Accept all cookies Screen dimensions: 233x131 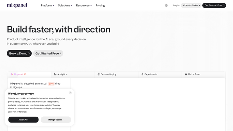(x=23, y=120)
